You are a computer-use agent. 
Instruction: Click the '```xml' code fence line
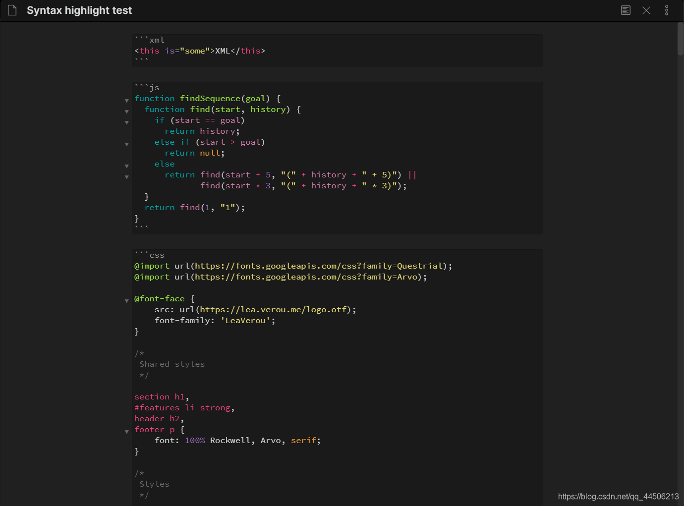150,40
